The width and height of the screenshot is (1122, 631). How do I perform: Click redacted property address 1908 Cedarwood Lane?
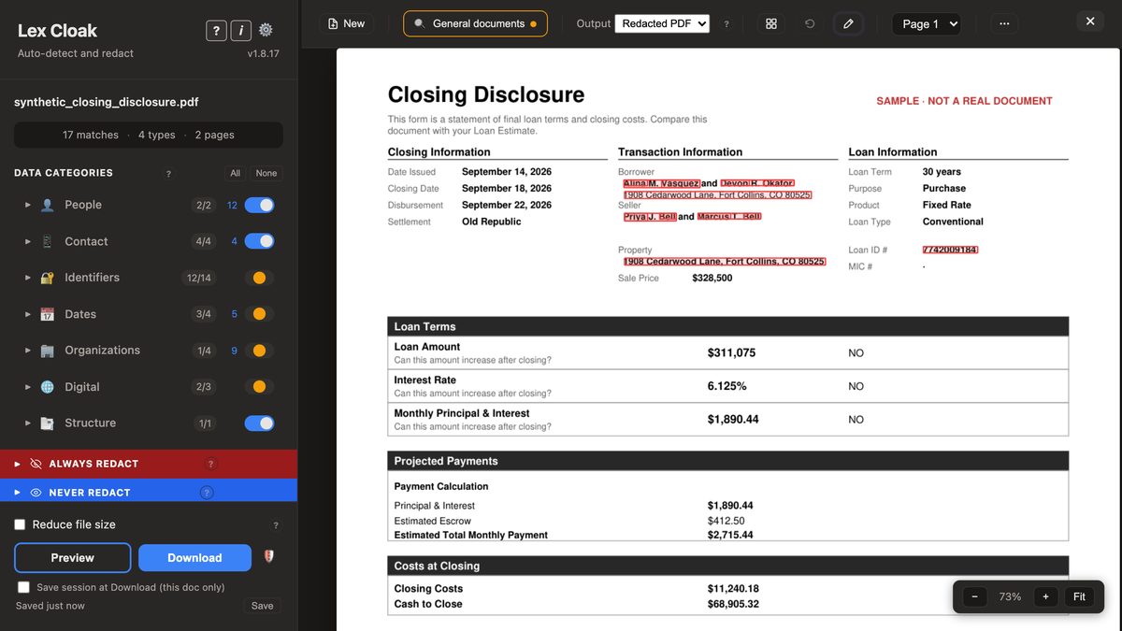[x=725, y=262]
